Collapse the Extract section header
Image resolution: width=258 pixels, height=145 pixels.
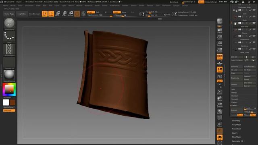pos(234,106)
